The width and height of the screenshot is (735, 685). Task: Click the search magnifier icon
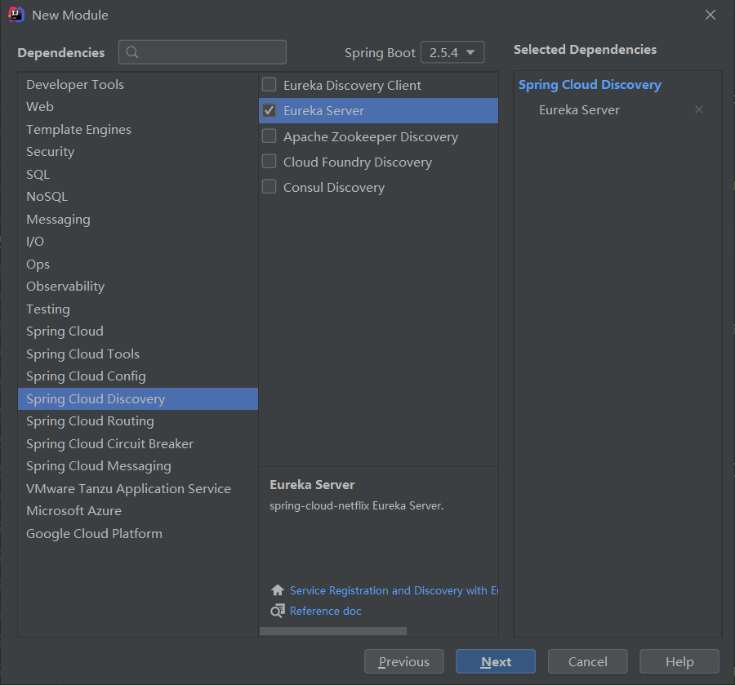tap(132, 52)
